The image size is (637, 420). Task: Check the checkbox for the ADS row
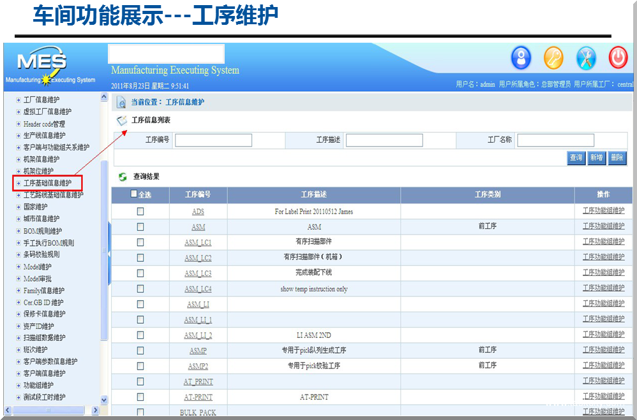140,212
